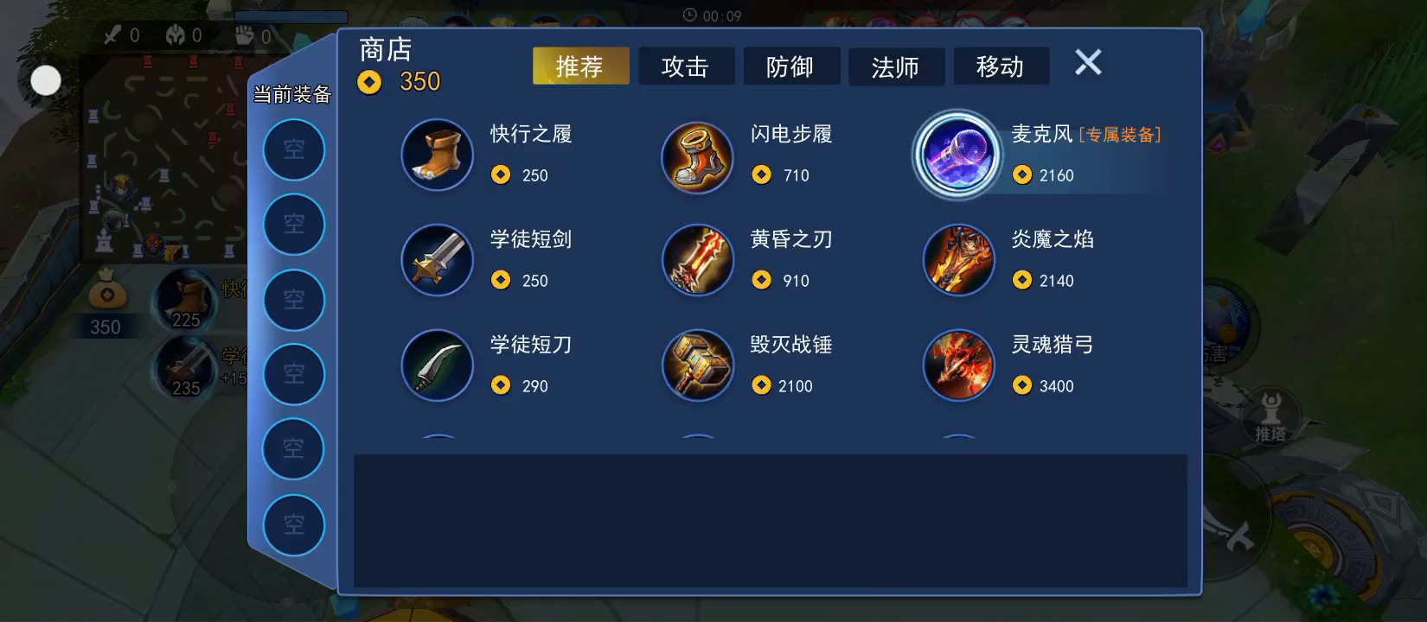Select the 炎魔之焰 item icon
This screenshot has height=622, width=1427.
[958, 260]
